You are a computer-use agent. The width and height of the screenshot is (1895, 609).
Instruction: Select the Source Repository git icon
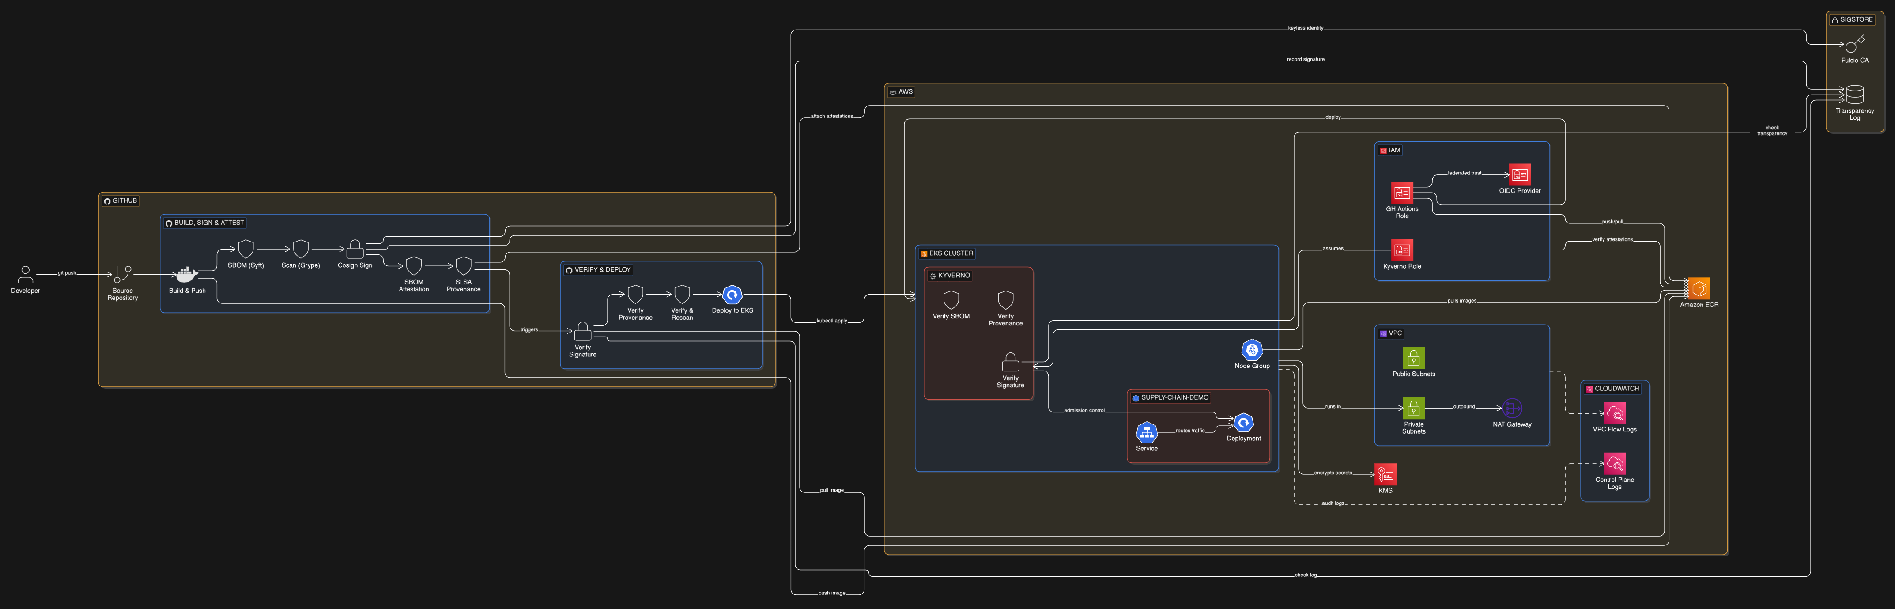point(123,274)
